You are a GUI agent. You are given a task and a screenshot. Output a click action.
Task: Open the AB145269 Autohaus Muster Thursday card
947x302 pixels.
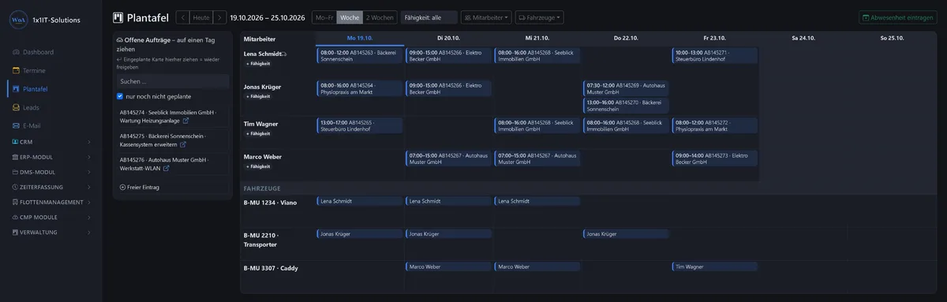pyautogui.click(x=626, y=88)
